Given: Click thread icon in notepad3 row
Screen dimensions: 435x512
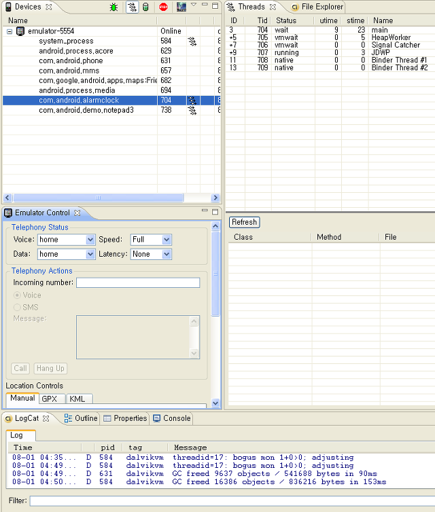Looking at the screenshot, I should [x=192, y=111].
